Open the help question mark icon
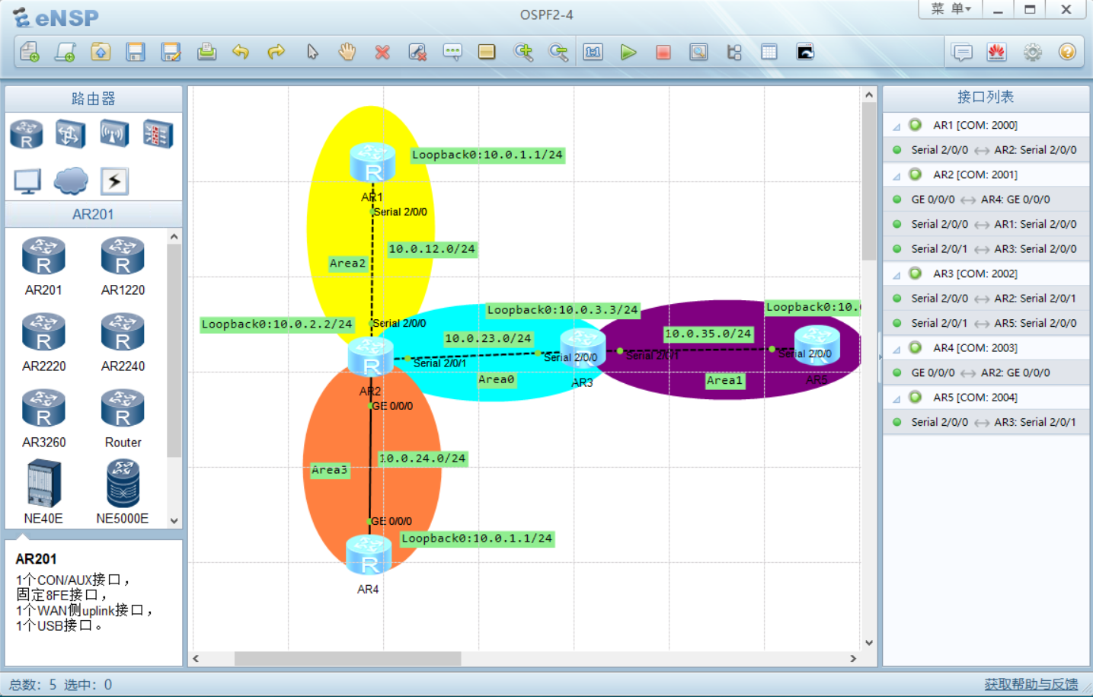Viewport: 1093px width, 697px height. [1067, 52]
